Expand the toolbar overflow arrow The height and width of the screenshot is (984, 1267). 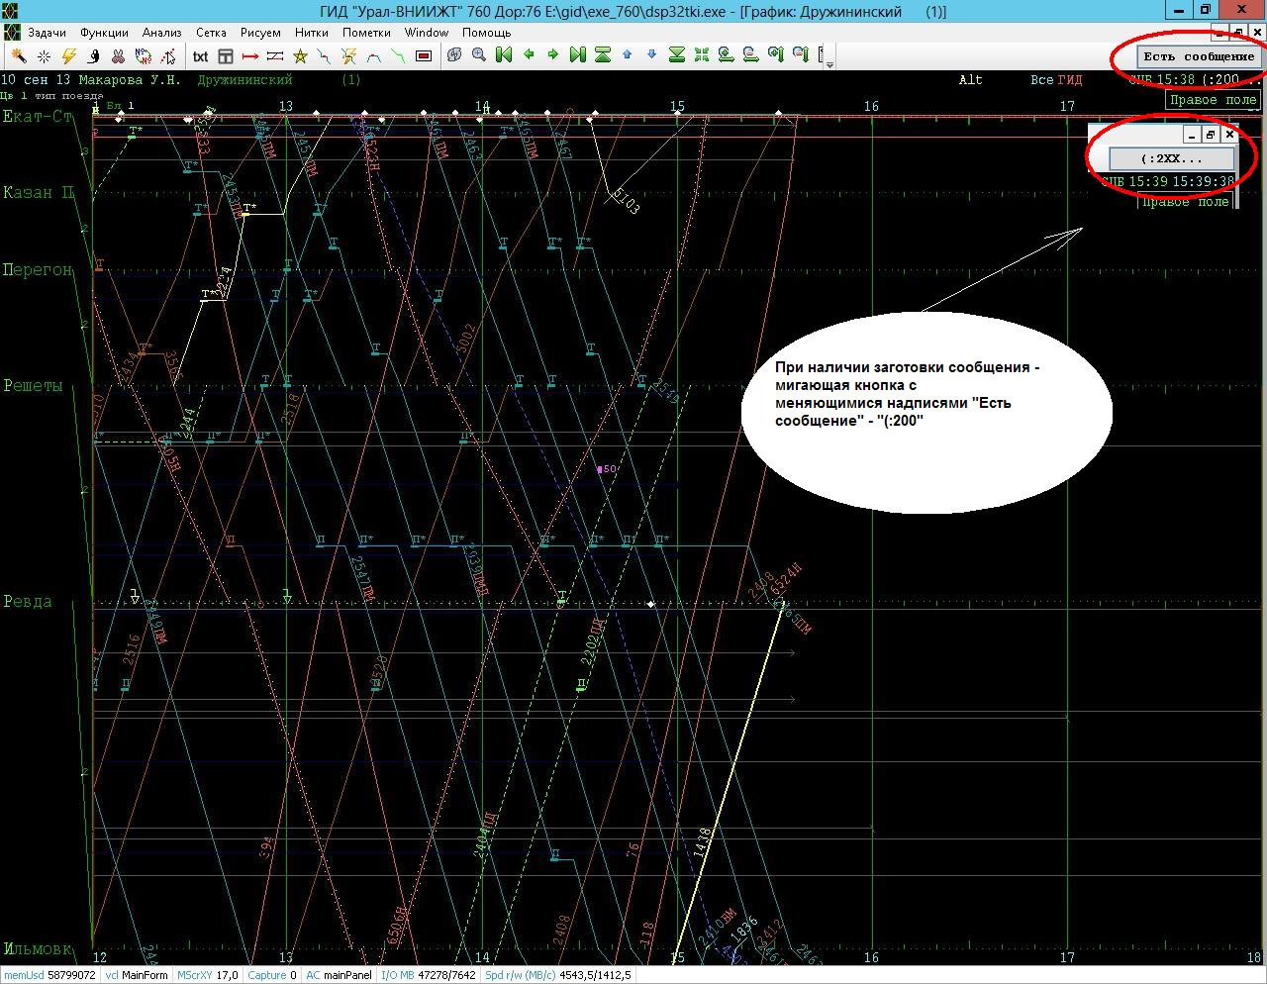(x=829, y=63)
